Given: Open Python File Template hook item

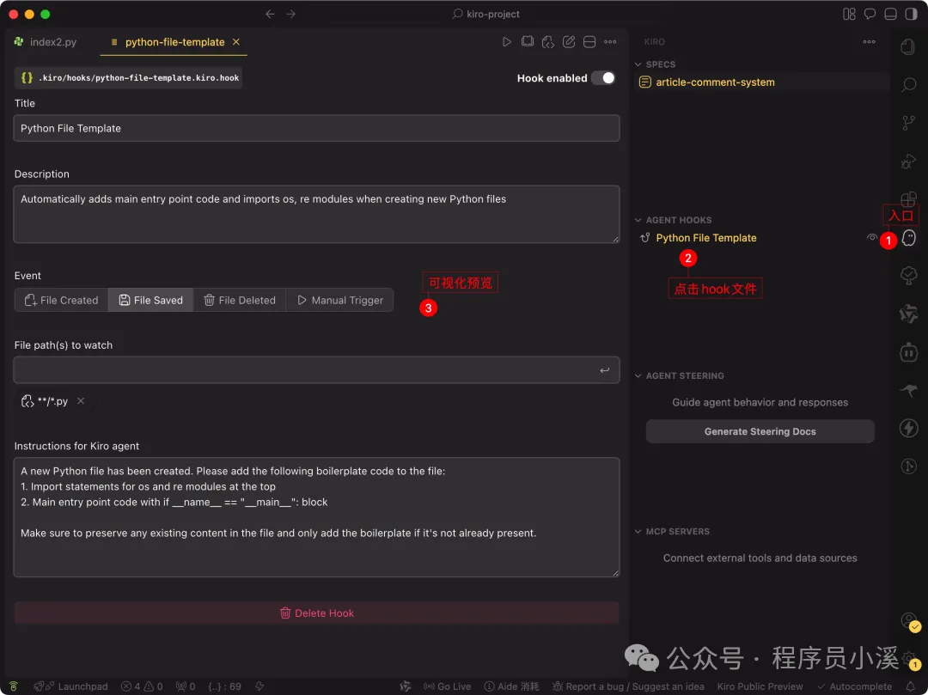Looking at the screenshot, I should click(706, 238).
